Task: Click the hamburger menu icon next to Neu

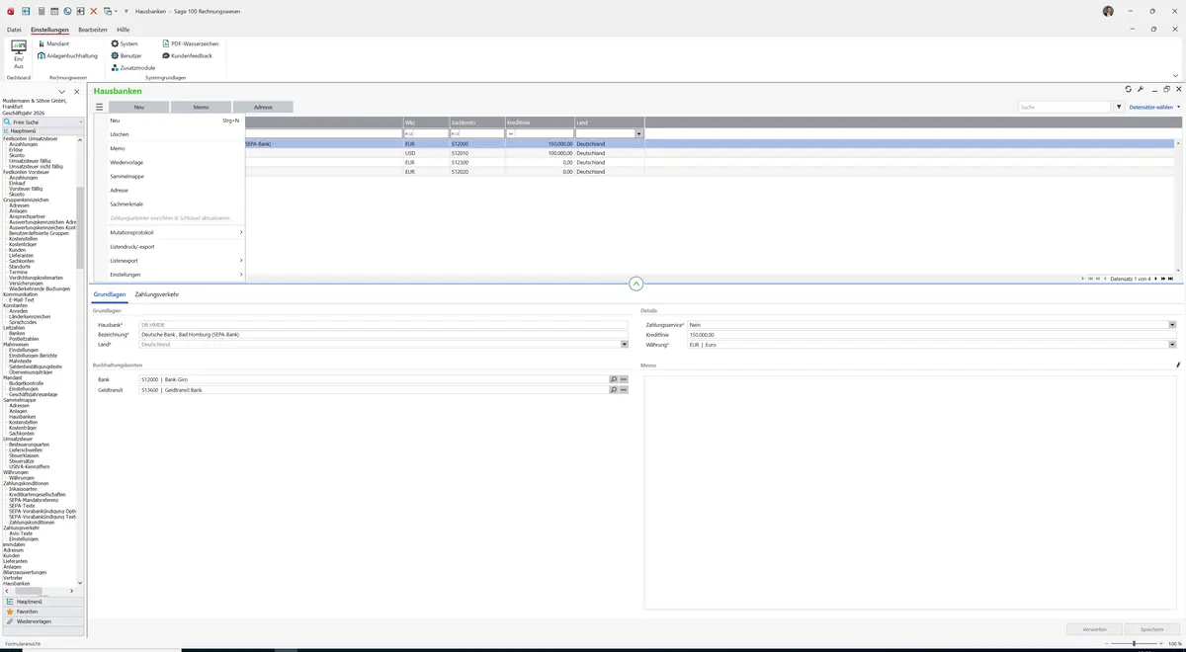Action: tap(99, 107)
